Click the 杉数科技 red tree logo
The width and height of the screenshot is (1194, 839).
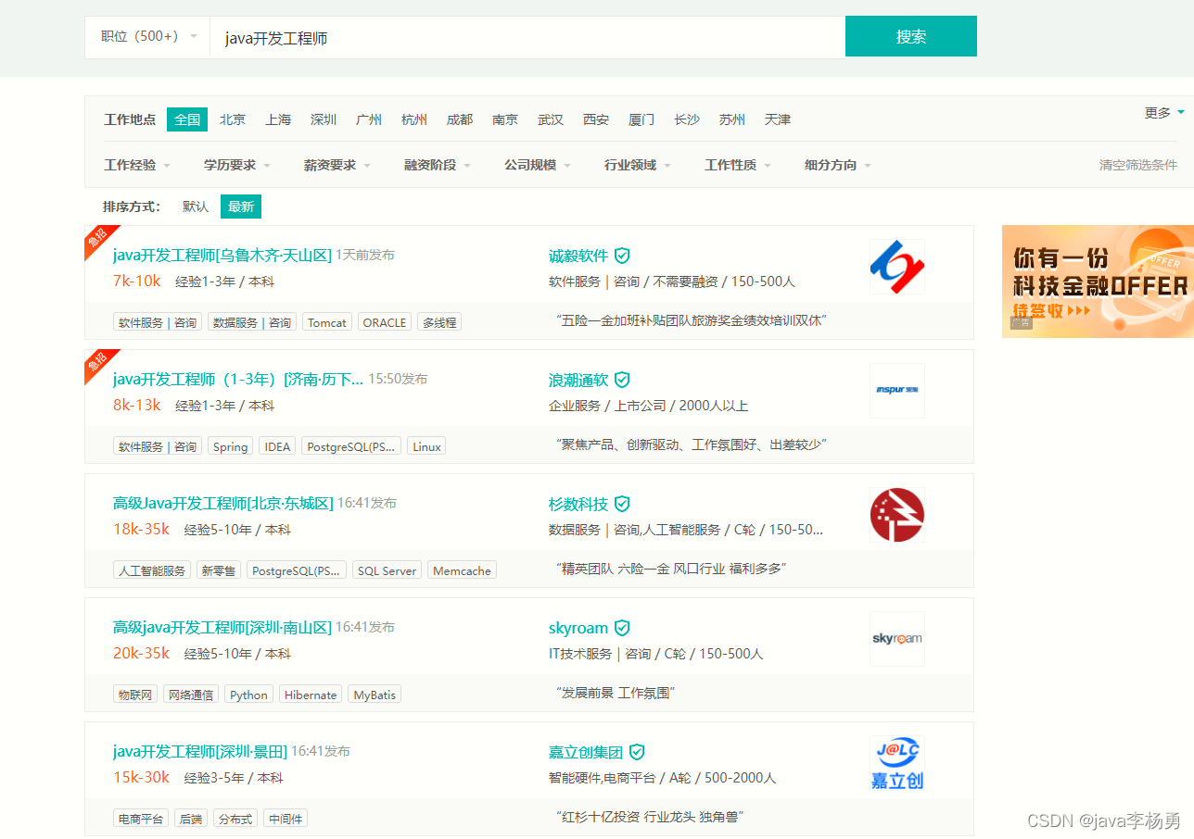[x=897, y=515]
